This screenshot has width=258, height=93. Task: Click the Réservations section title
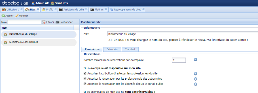click(92, 54)
